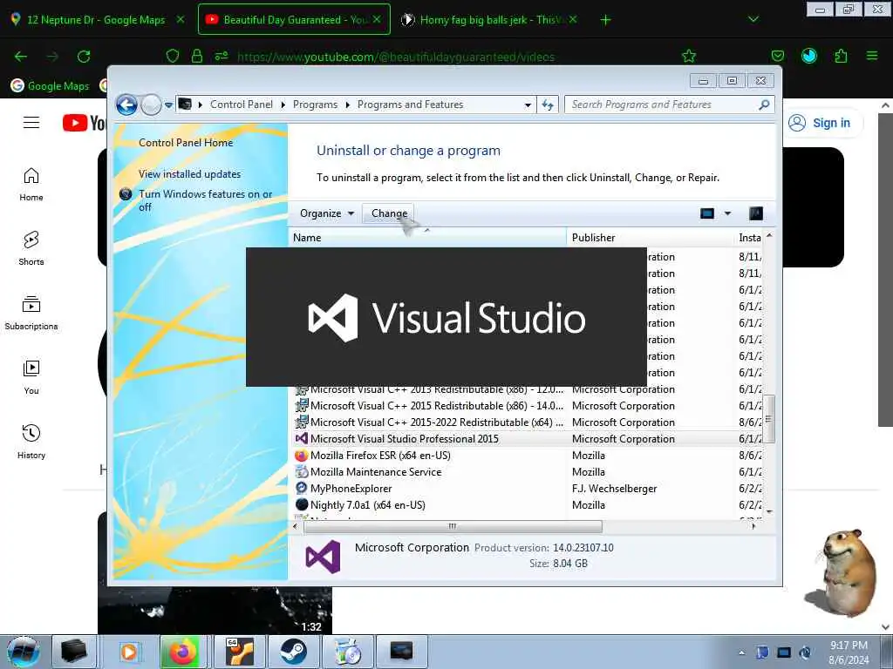893x669 pixels.
Task: Open the Organize dropdown menu
Action: coord(327,213)
